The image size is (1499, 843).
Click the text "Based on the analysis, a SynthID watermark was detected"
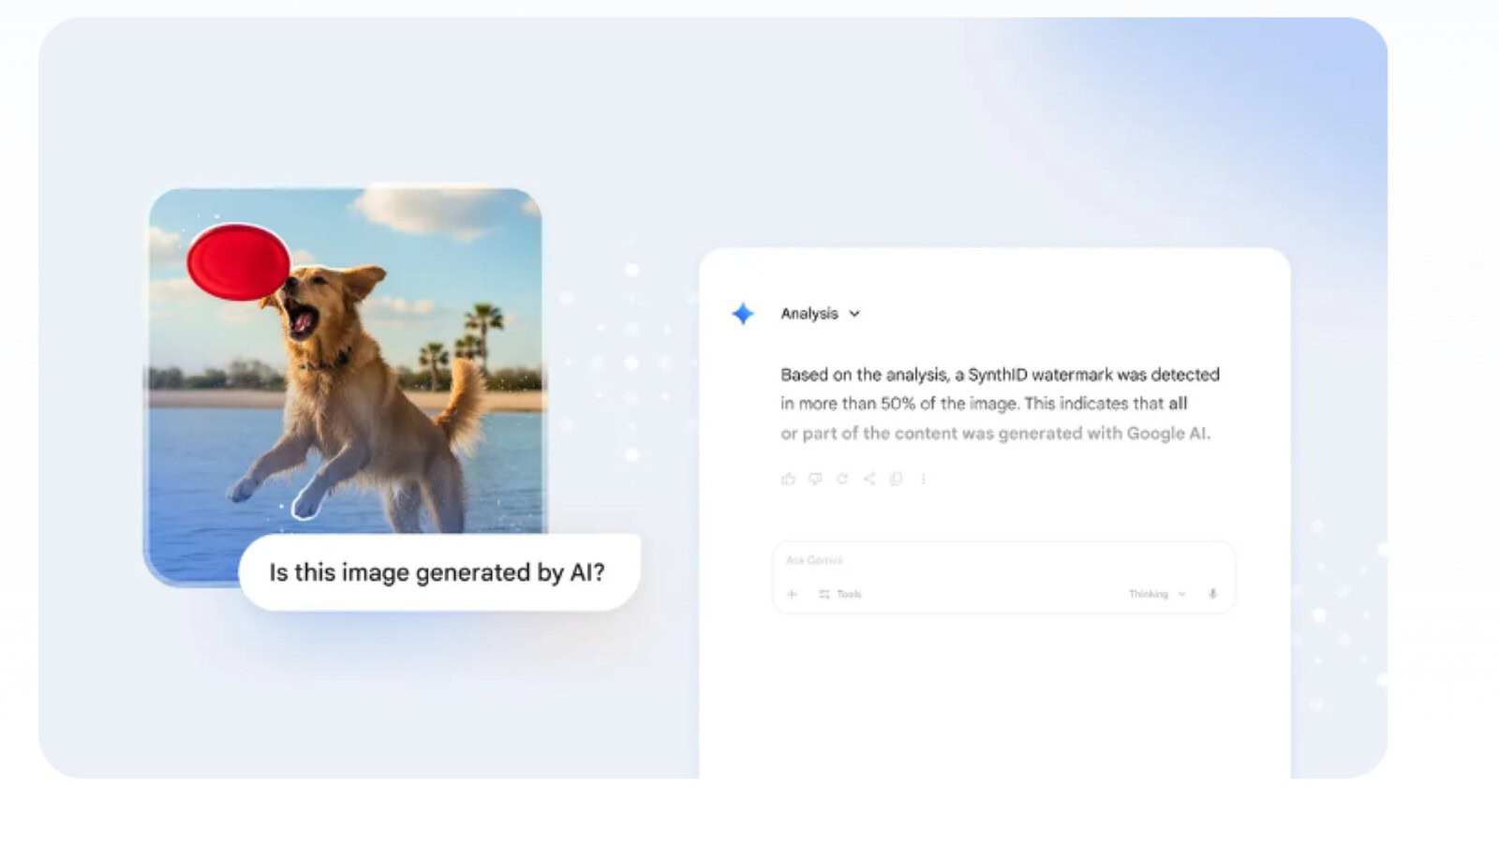point(1000,375)
